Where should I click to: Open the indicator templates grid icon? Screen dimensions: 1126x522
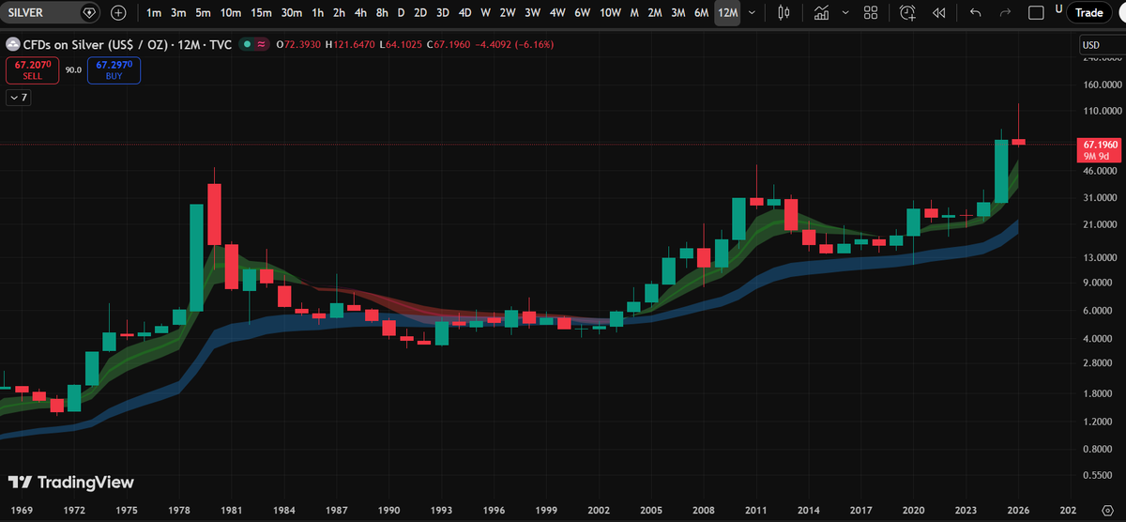871,13
